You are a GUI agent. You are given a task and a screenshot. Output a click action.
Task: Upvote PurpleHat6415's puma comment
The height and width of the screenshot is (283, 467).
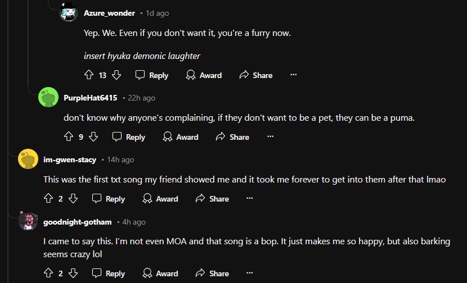click(69, 137)
